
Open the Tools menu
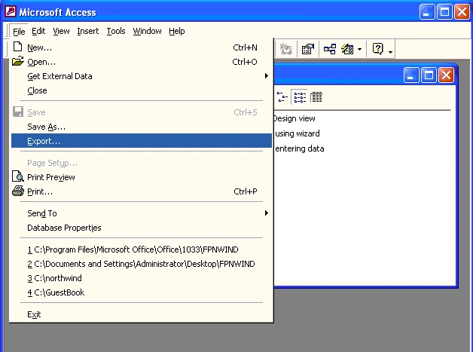pyautogui.click(x=116, y=31)
